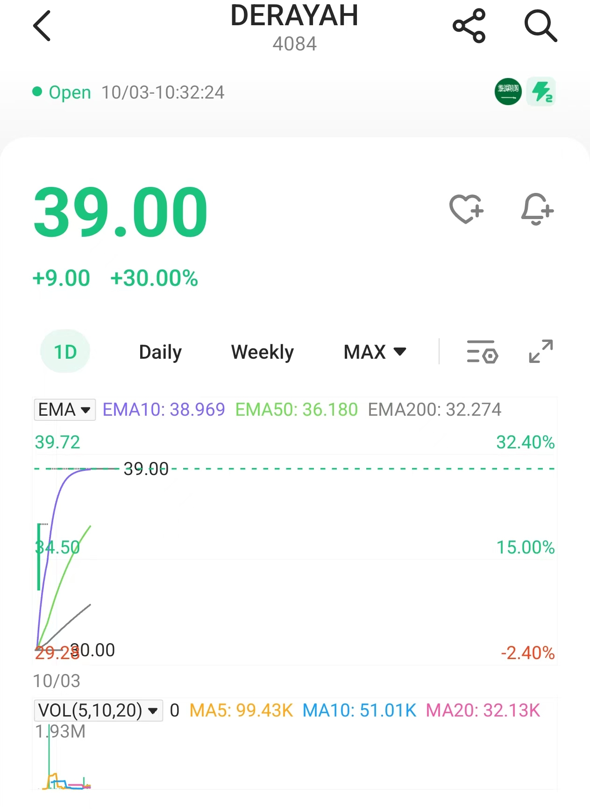Switch to the Daily chart tab

tap(160, 352)
